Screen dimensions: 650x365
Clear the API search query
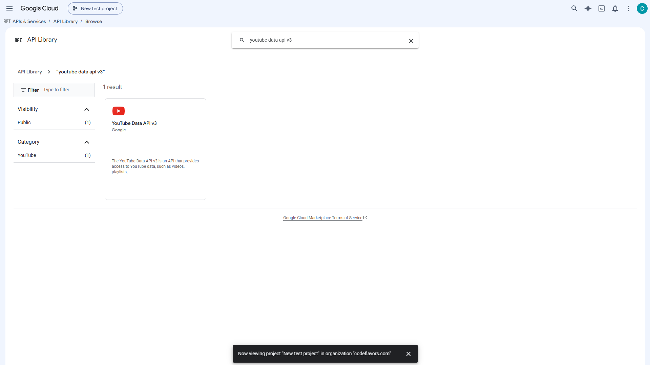(x=411, y=41)
